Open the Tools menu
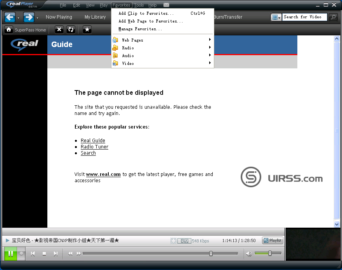342x270 pixels. (139, 5)
